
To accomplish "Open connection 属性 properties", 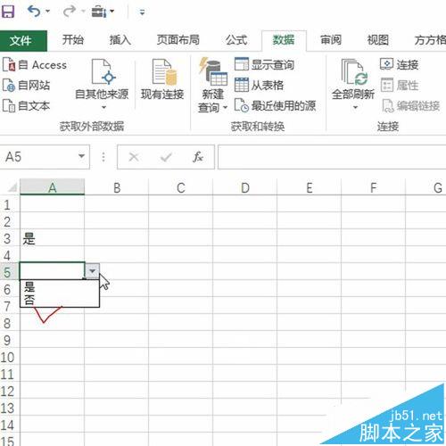I will (x=400, y=86).
